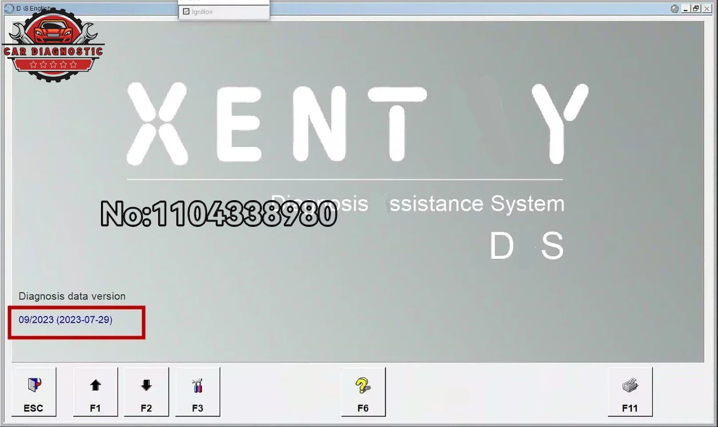The width and height of the screenshot is (718, 427).
Task: Click the F1 up arrow button
Action: tap(95, 392)
